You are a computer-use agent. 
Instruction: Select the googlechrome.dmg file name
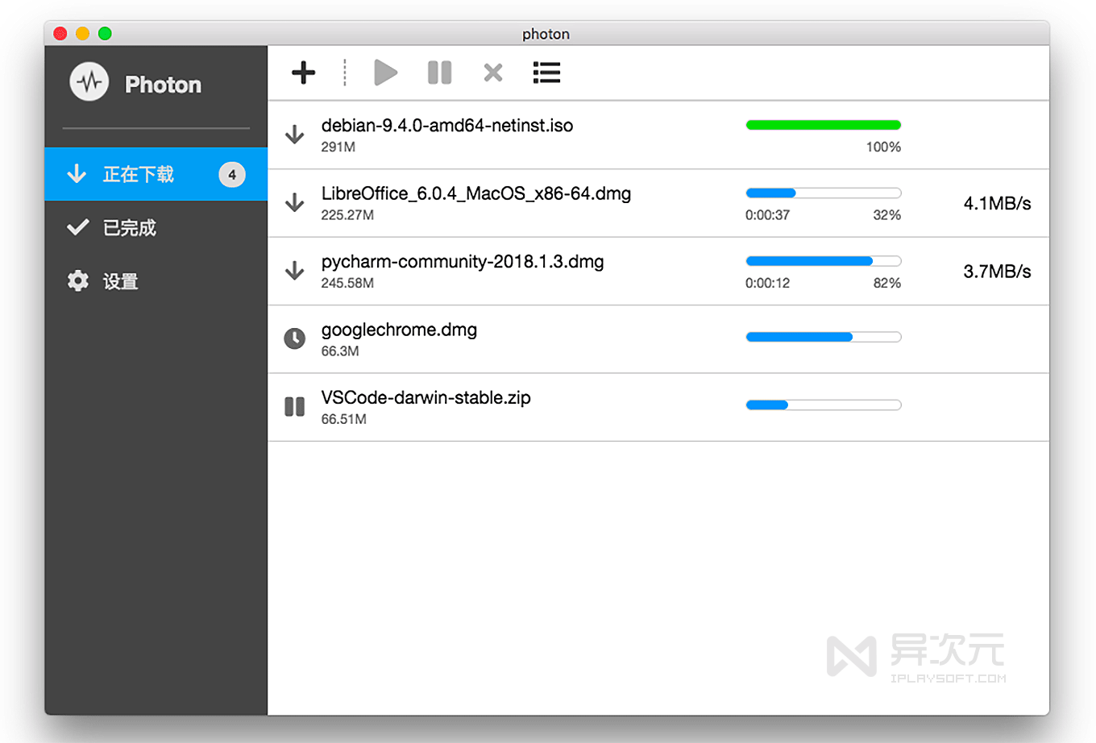tap(399, 330)
